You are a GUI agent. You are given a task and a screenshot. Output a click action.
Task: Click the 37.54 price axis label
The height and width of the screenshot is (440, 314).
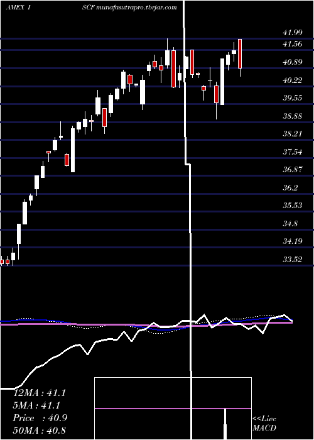point(293,152)
